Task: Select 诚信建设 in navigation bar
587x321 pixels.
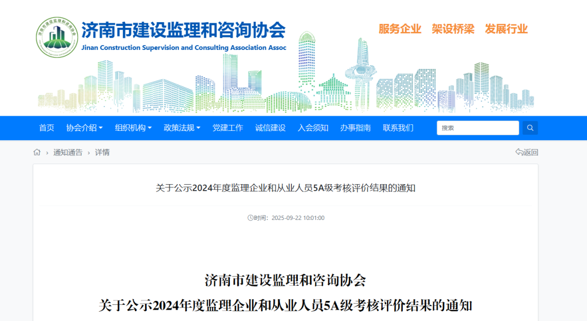Action: coord(270,128)
